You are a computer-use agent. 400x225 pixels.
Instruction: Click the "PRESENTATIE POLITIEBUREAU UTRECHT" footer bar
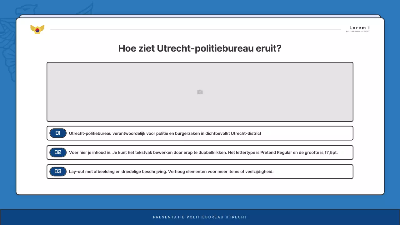pos(200,217)
